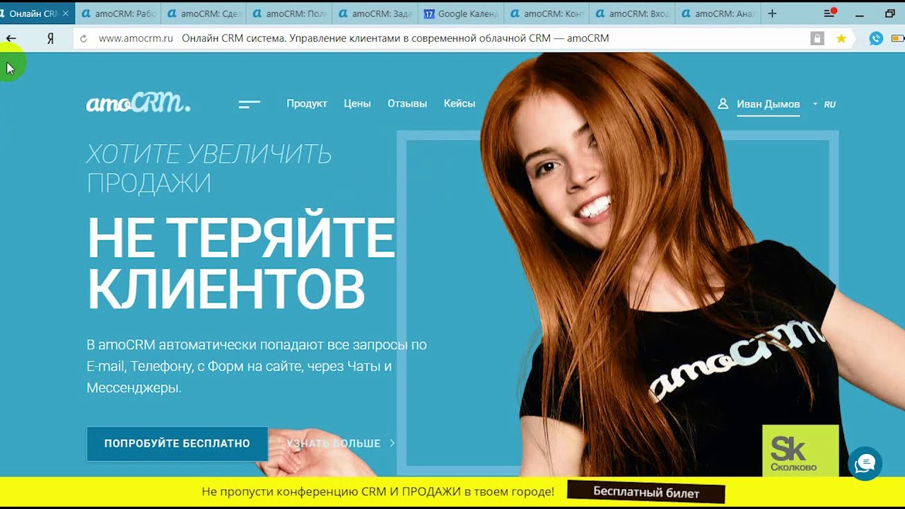Screen dimensions: 905x509
Task: Switch to the amoCRM: Анал tab
Action: (x=717, y=13)
